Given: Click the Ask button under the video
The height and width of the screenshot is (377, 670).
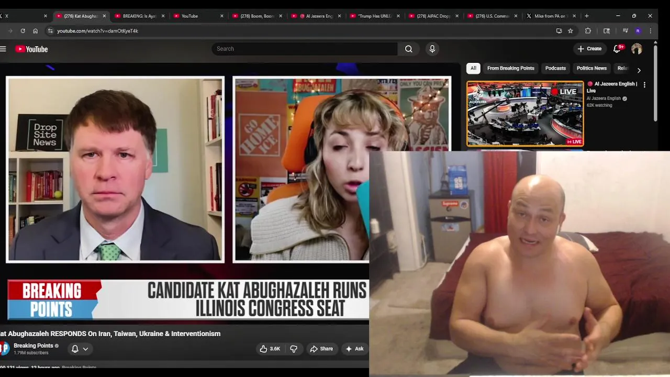Looking at the screenshot, I should point(354,349).
